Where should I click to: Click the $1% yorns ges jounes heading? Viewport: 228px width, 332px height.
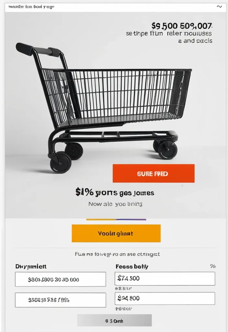(115, 193)
